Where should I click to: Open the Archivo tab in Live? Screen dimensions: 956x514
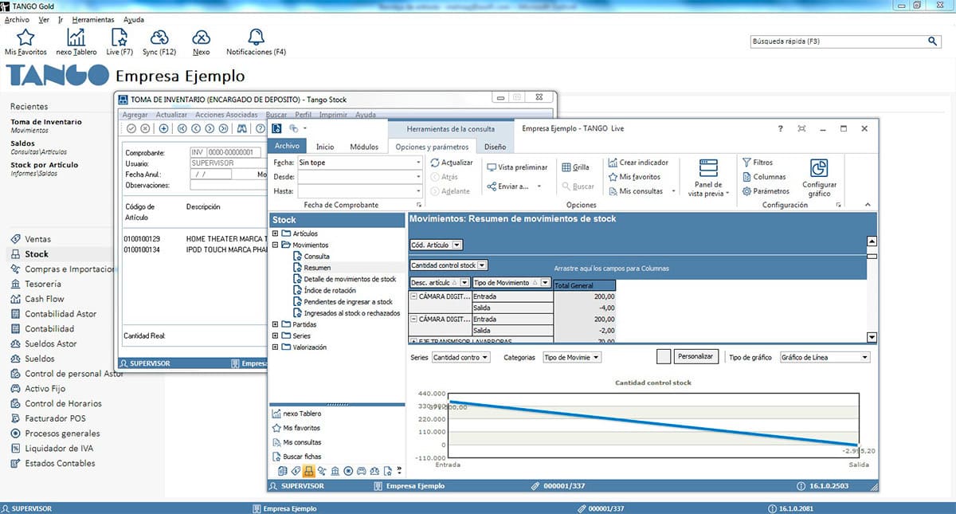pos(287,147)
